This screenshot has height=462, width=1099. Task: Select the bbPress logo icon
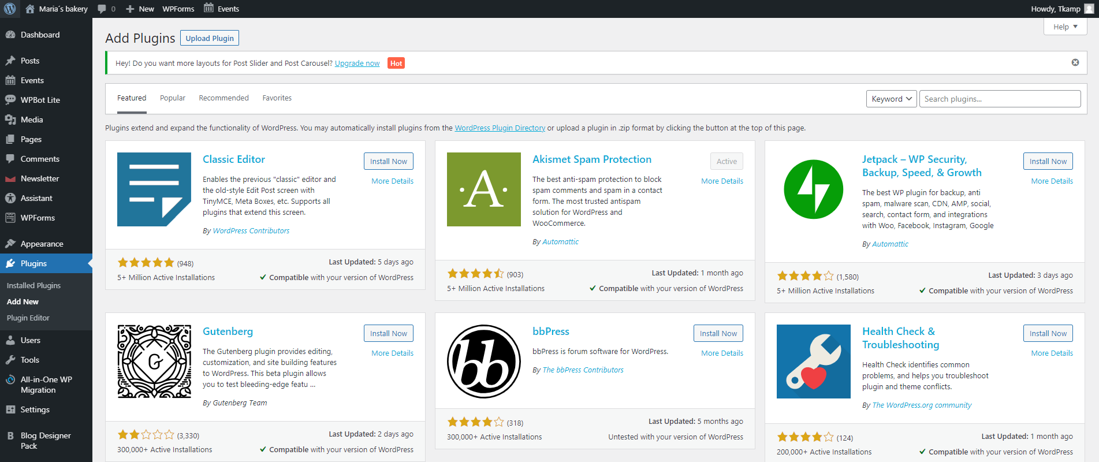pos(483,362)
